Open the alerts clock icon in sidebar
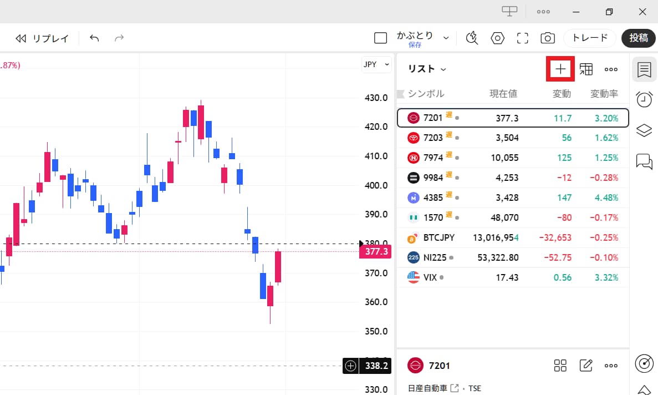The width and height of the screenshot is (658, 395). (x=644, y=99)
